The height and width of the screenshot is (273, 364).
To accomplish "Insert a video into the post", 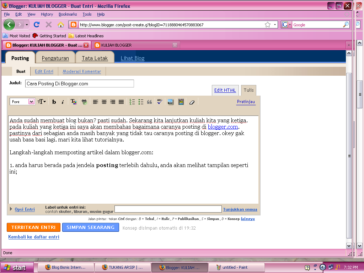I will pos(181,102).
